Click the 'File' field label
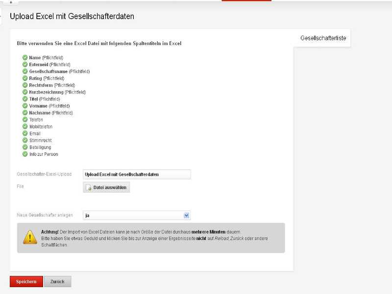 pyautogui.click(x=20, y=186)
